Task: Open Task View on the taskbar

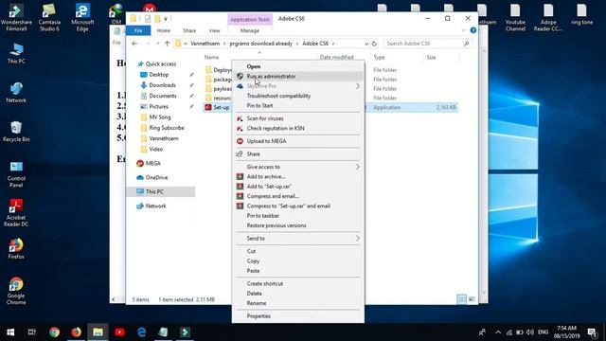Action: (31, 332)
